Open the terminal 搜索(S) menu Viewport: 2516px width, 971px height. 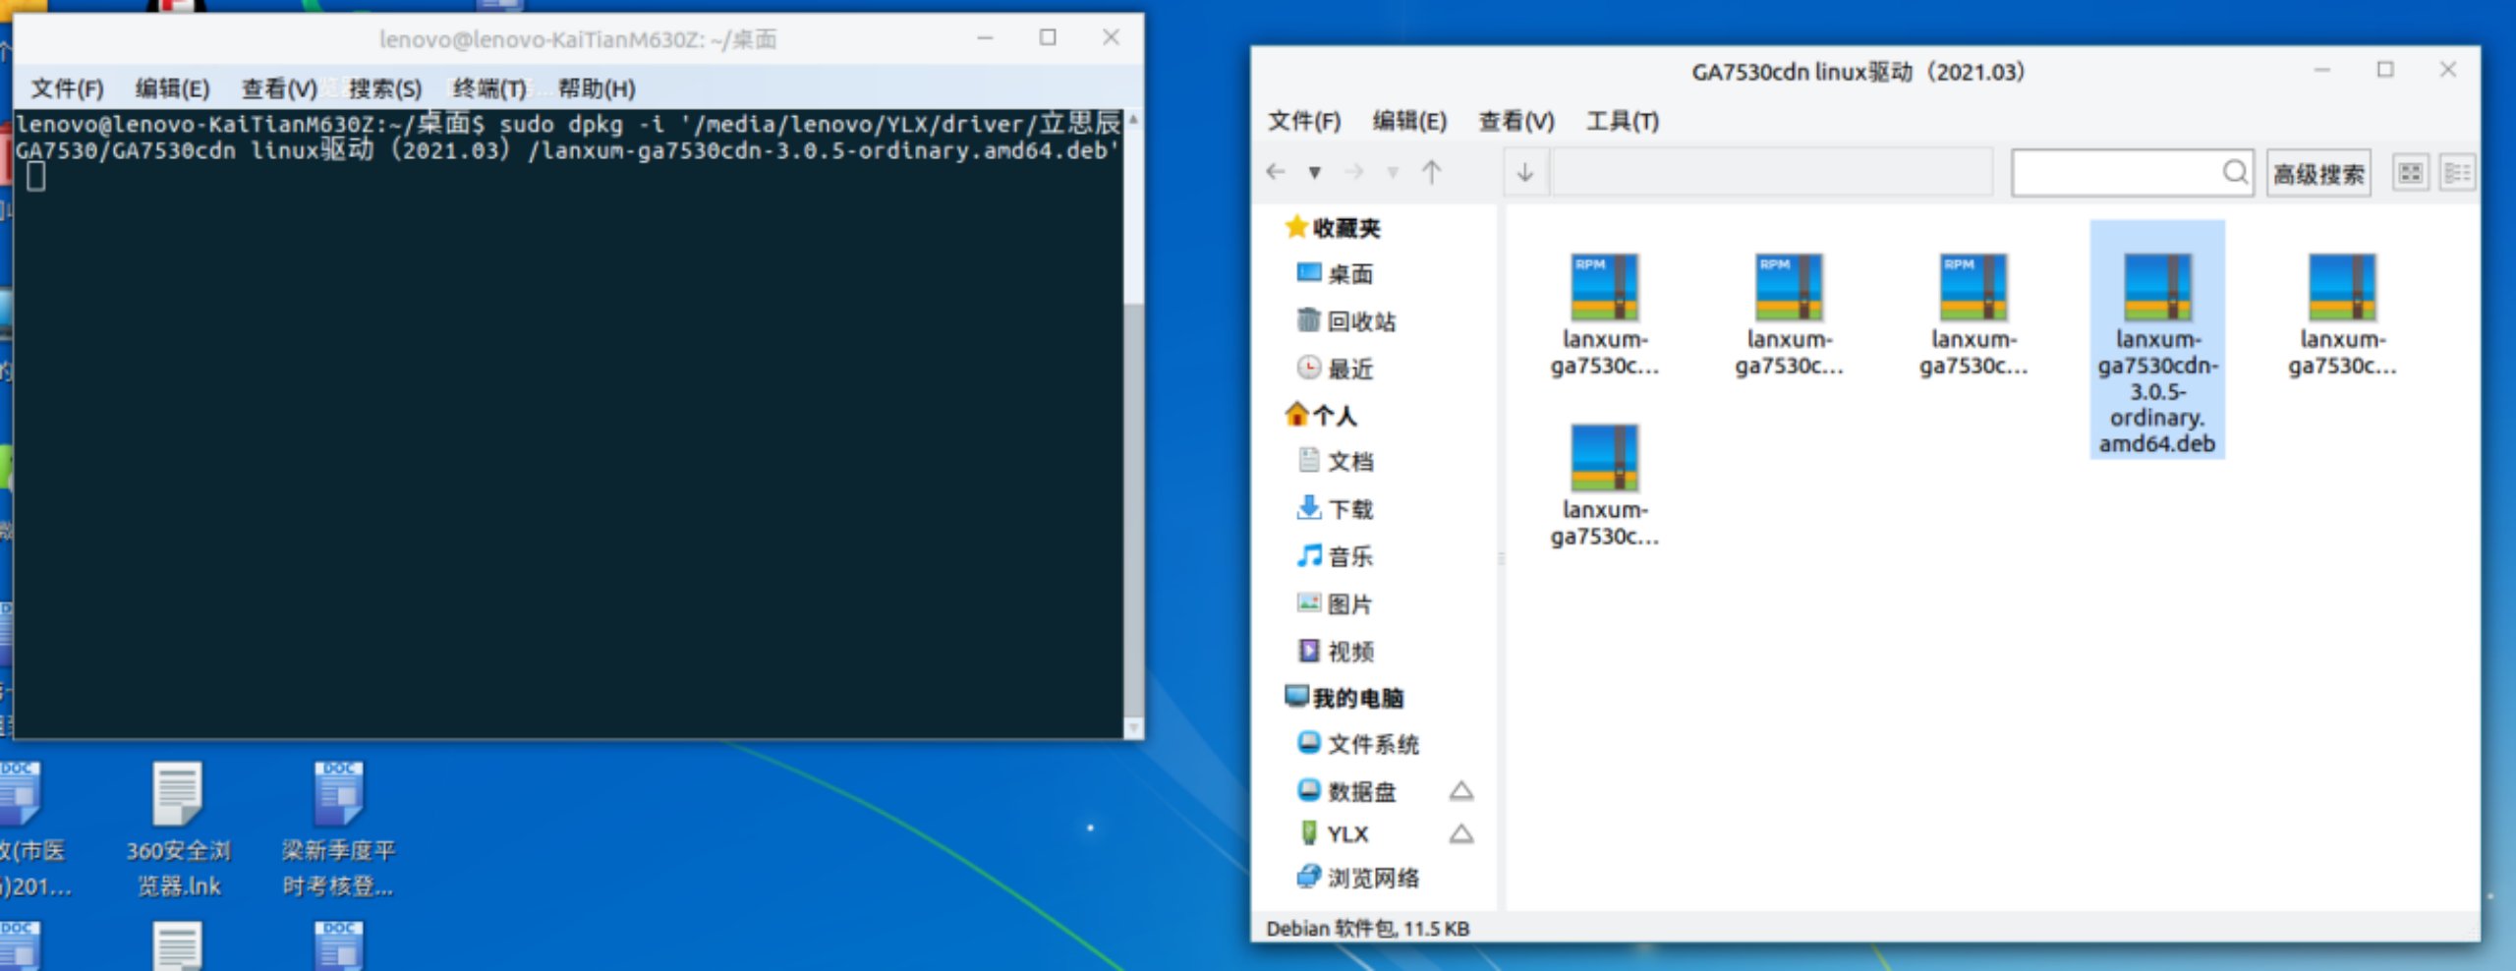pyautogui.click(x=385, y=88)
